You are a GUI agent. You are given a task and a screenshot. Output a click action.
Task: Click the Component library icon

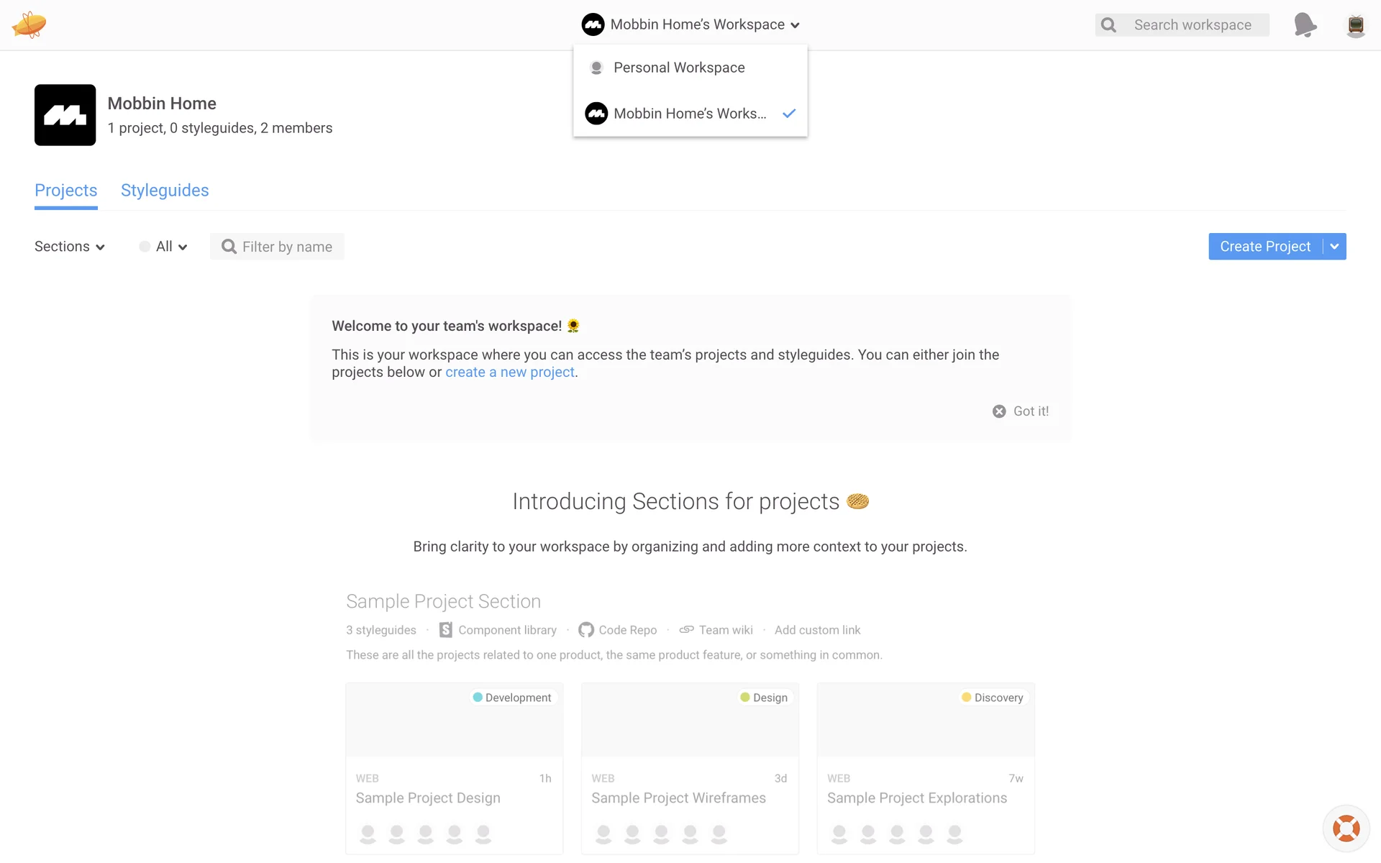click(446, 630)
